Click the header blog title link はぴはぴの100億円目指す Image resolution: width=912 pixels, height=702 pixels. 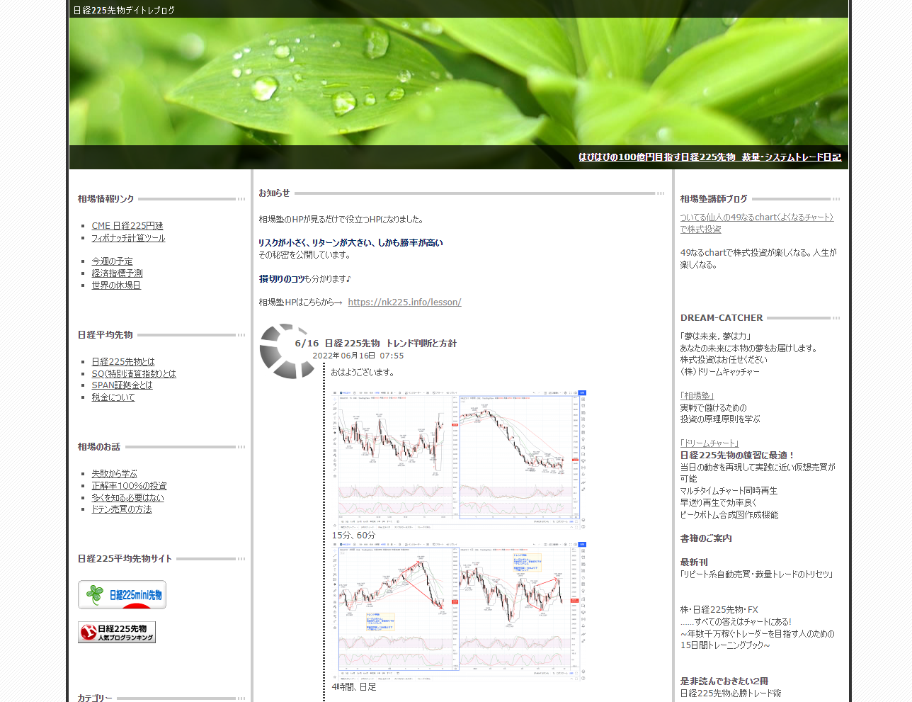709,157
